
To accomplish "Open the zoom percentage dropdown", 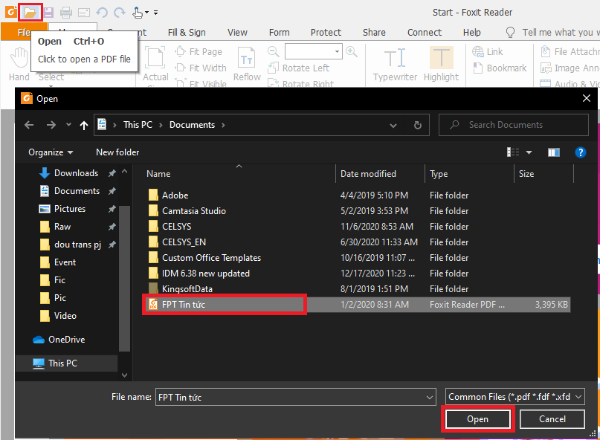I will pyautogui.click(x=337, y=51).
